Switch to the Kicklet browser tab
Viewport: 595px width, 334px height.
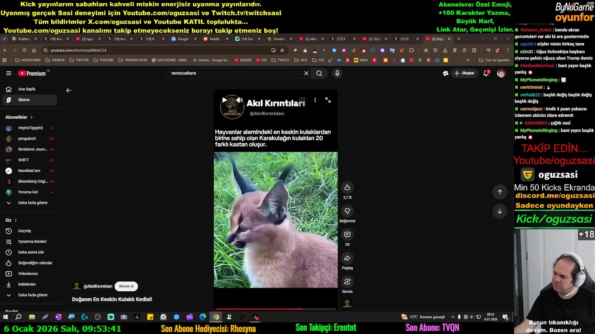(x=24, y=39)
